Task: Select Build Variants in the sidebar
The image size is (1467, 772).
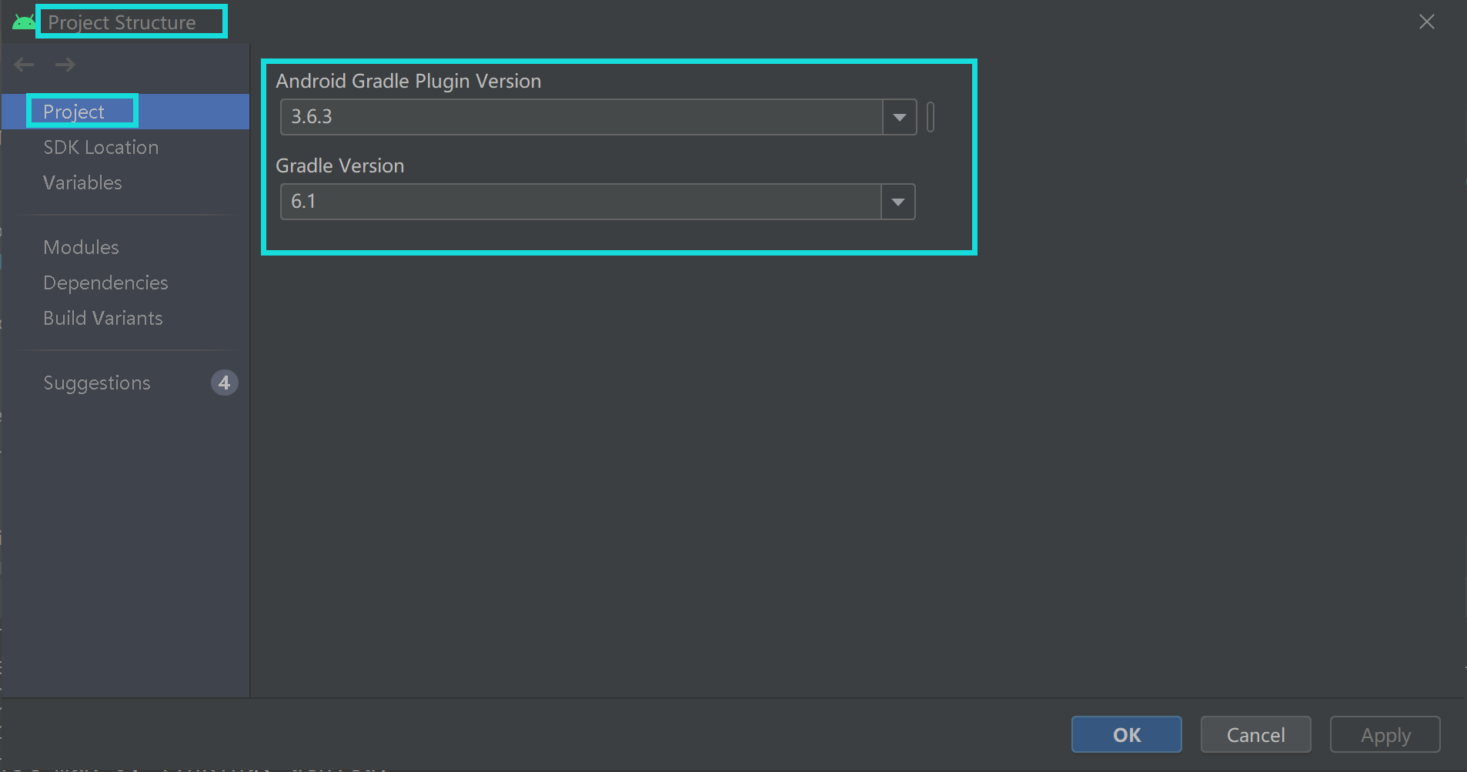Action: (x=103, y=318)
